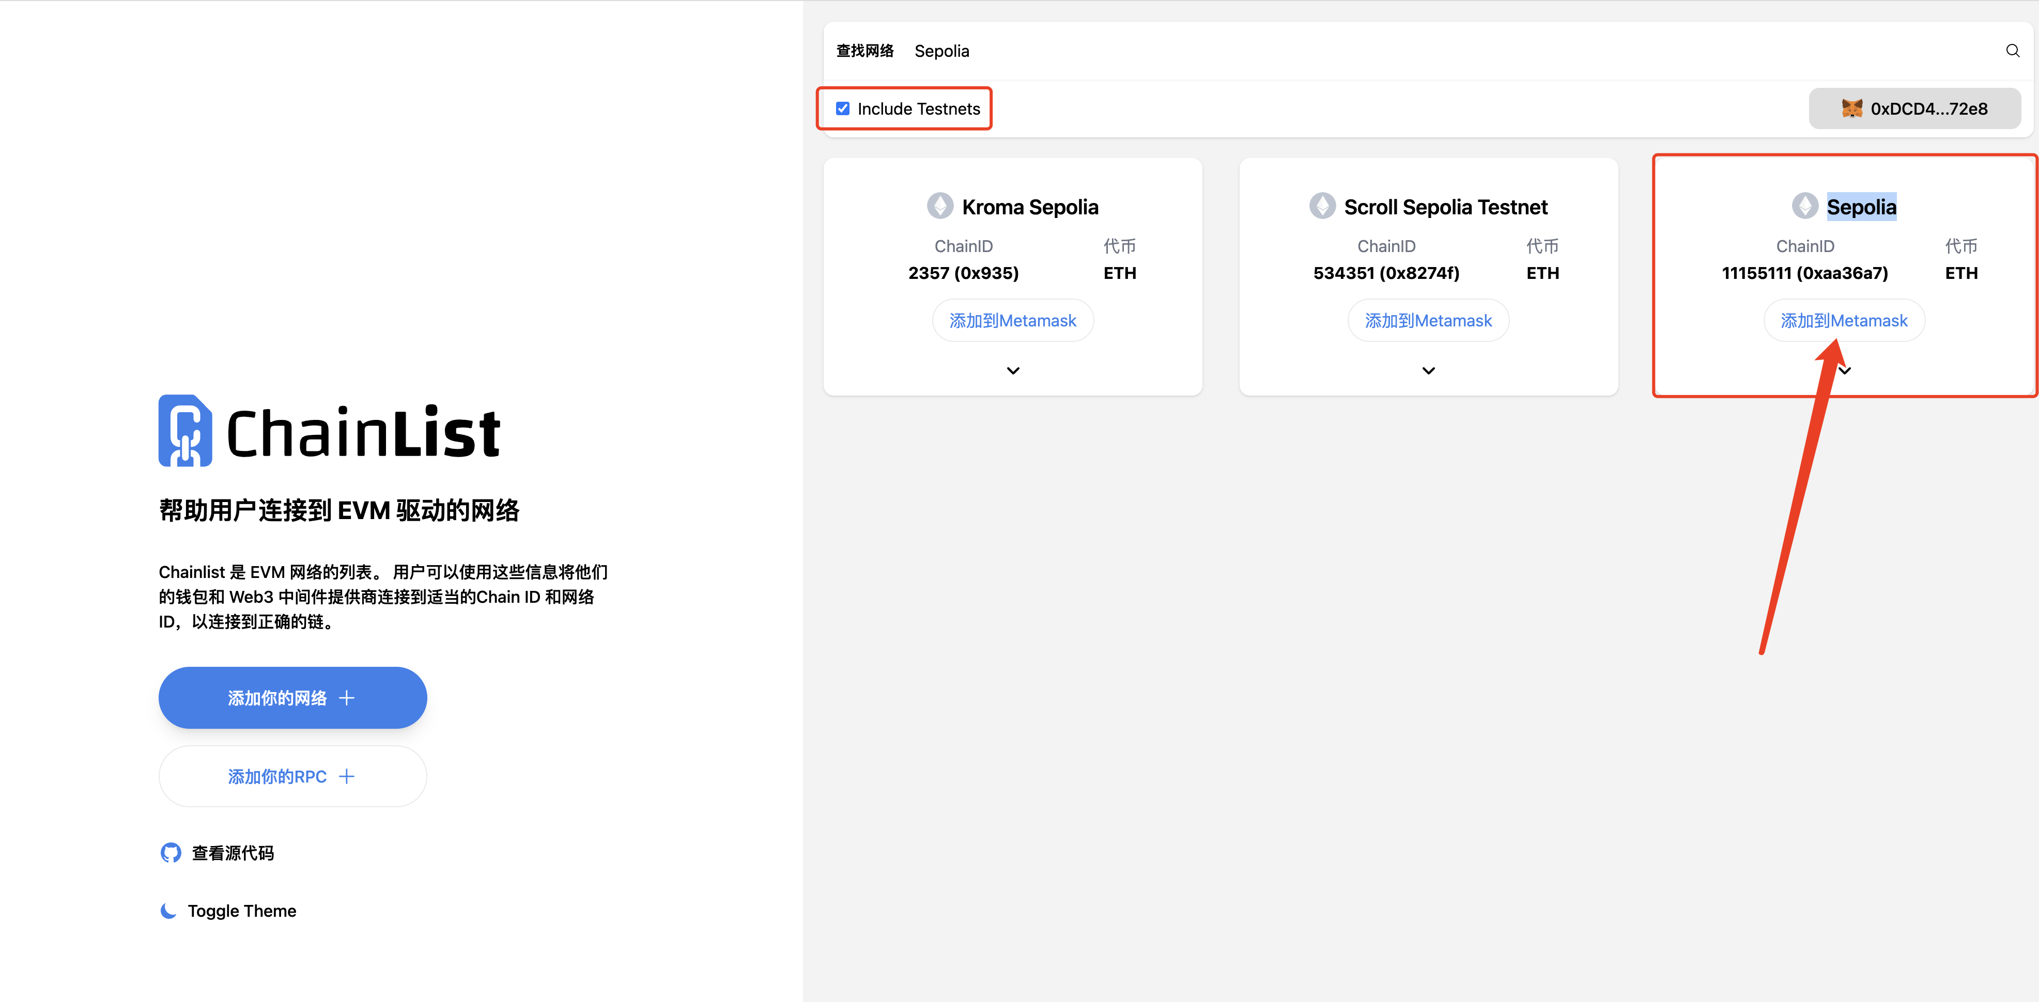Expand the Sepolia card details chevron
This screenshot has height=1002, width=2039.
(1846, 370)
